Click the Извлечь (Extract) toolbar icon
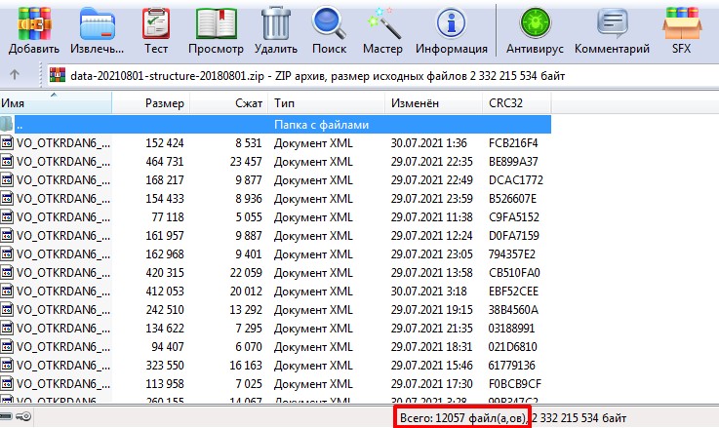 tap(97, 28)
